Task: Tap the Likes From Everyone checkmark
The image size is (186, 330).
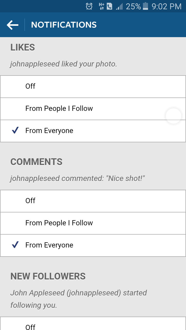Action: click(x=15, y=131)
